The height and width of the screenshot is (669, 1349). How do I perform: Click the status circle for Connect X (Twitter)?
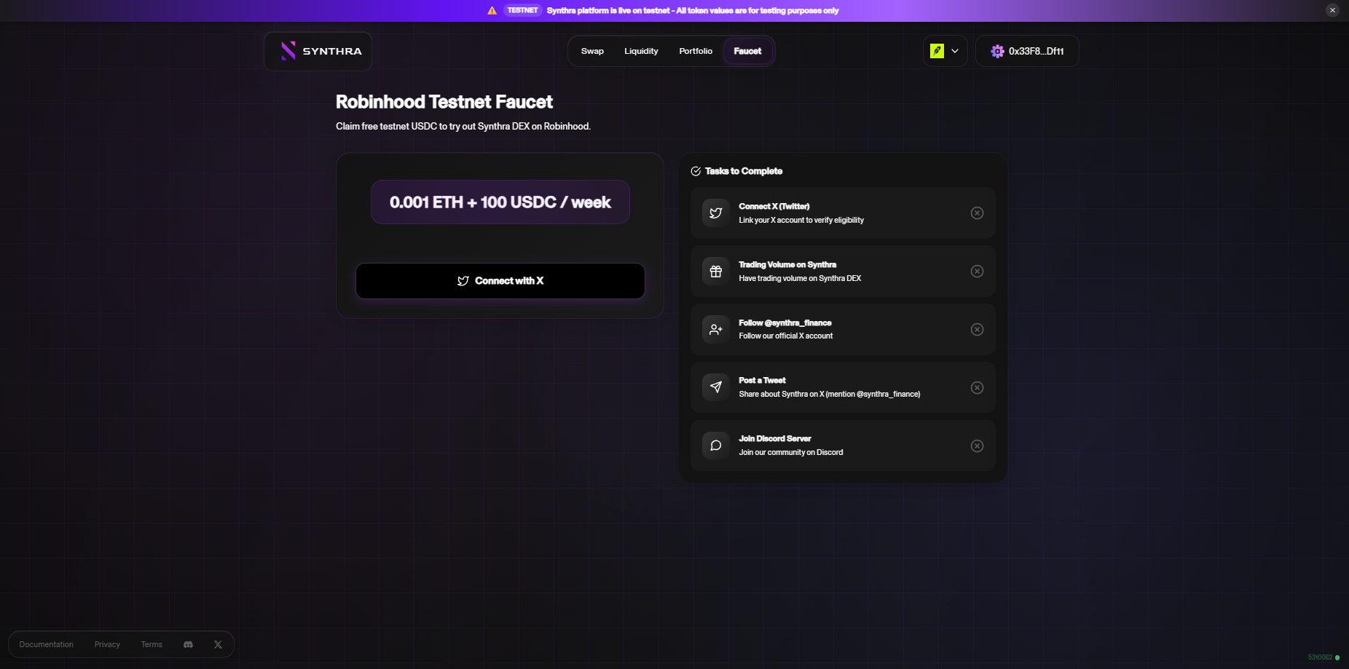pyautogui.click(x=977, y=213)
